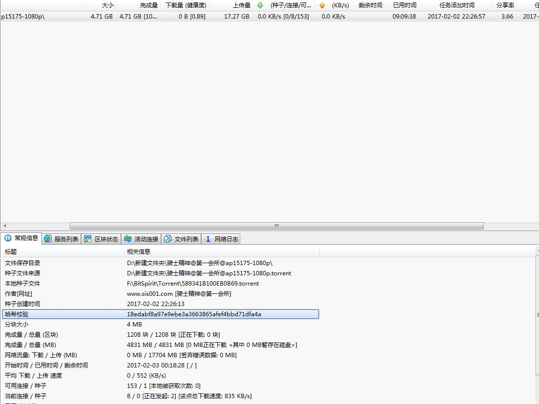Click the document icon on 文件列表 tab
The height and width of the screenshot is (404, 539).
tap(167, 239)
